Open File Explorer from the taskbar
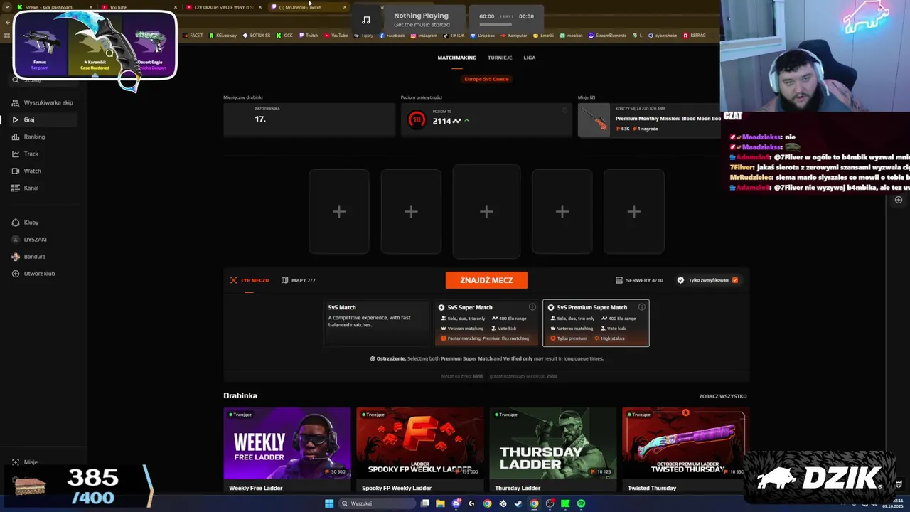 coord(440,503)
